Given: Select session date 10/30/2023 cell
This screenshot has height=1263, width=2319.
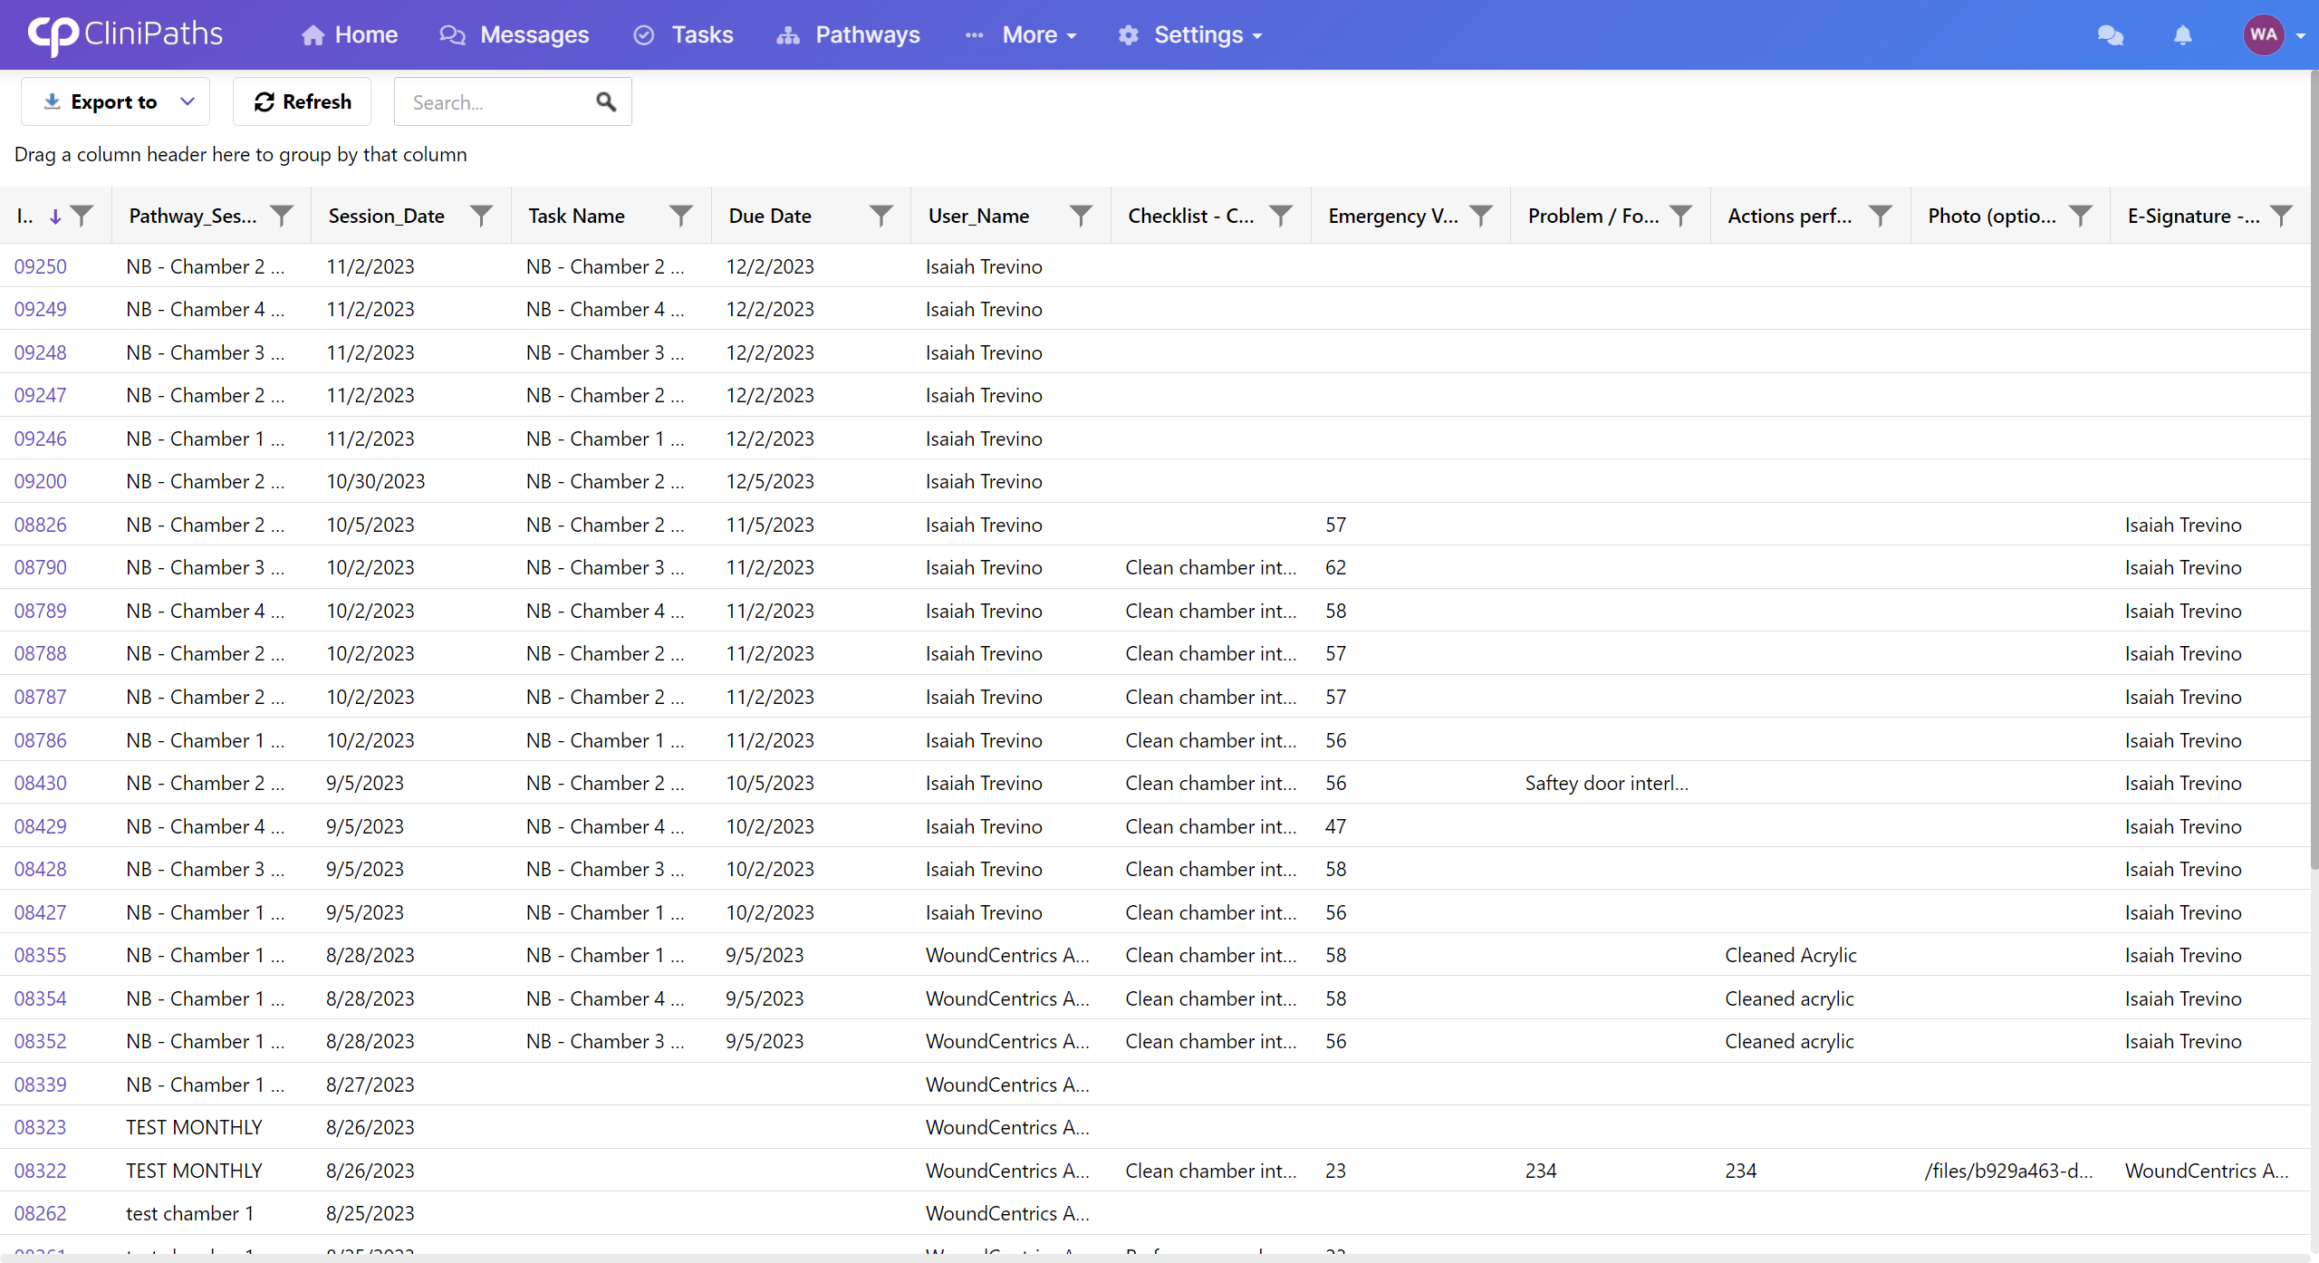Looking at the screenshot, I should pyautogui.click(x=376, y=481).
